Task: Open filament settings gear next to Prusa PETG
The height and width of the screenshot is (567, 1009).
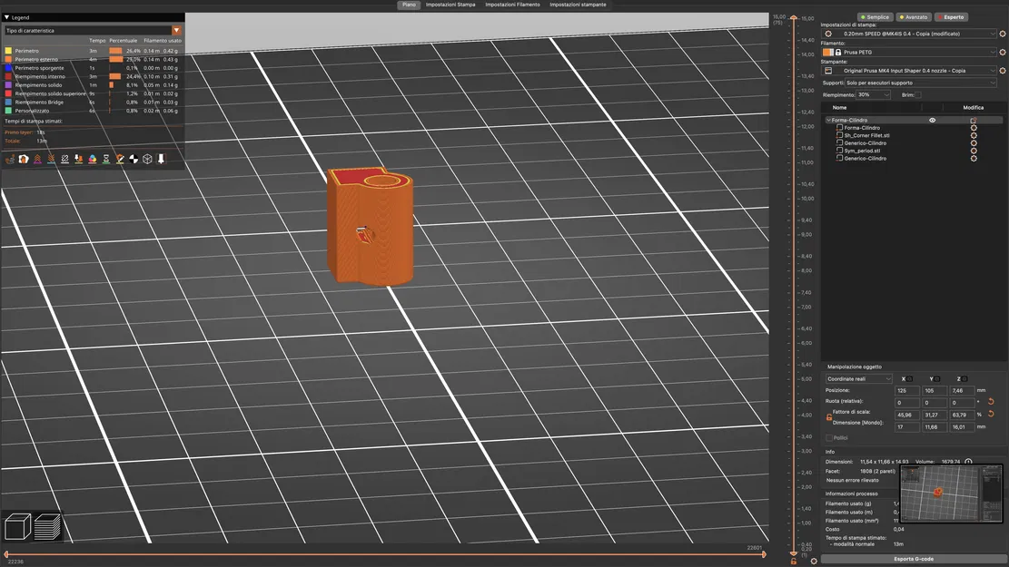Action: (1002, 52)
